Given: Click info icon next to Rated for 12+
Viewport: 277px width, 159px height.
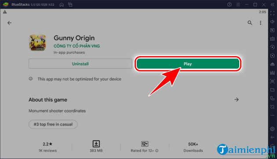Looking at the screenshot, I should tap(157, 151).
